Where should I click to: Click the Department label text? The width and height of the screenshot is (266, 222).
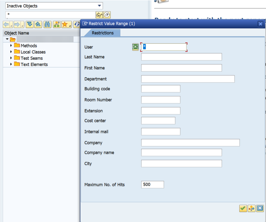(x=96, y=79)
